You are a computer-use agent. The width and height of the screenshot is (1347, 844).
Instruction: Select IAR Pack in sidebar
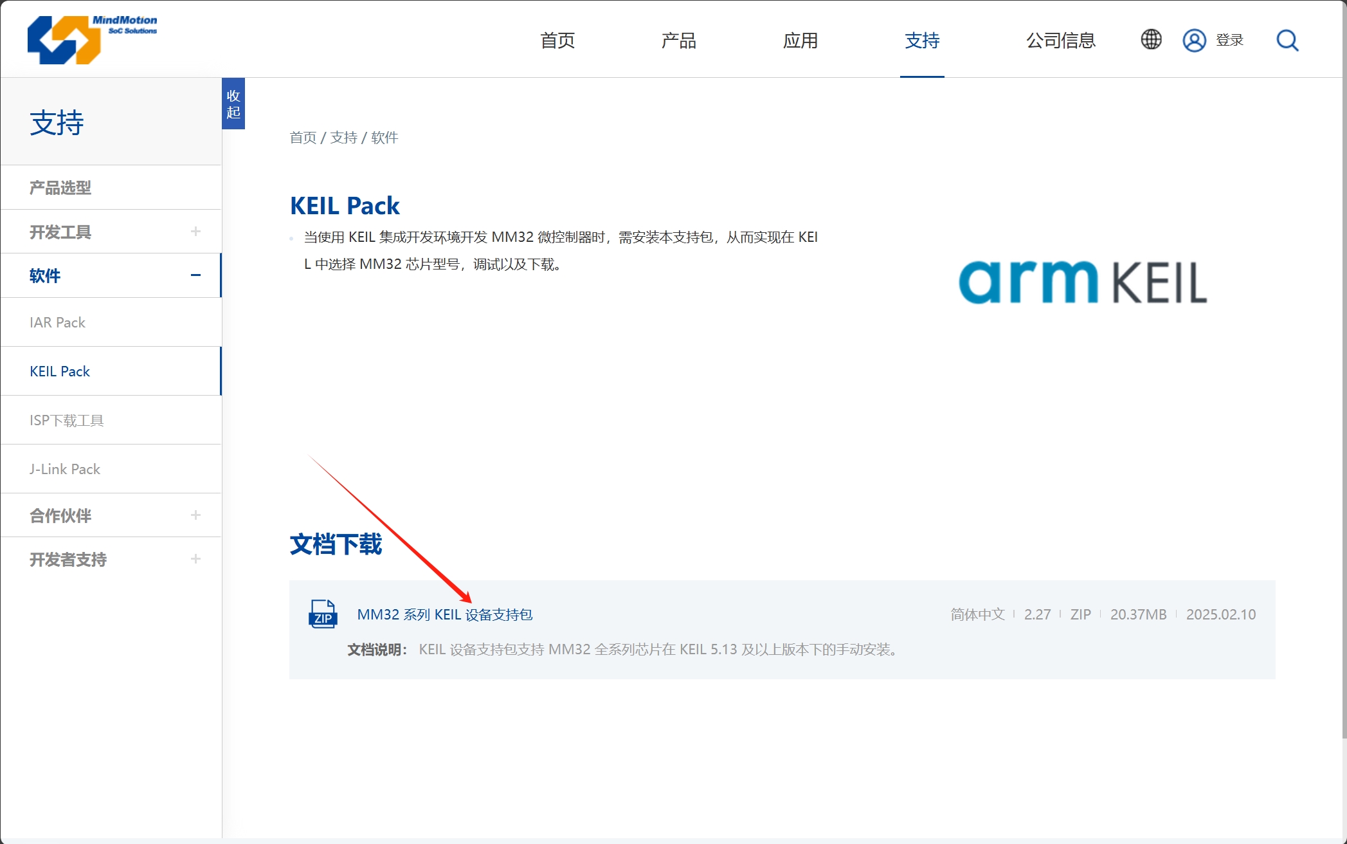[57, 322]
